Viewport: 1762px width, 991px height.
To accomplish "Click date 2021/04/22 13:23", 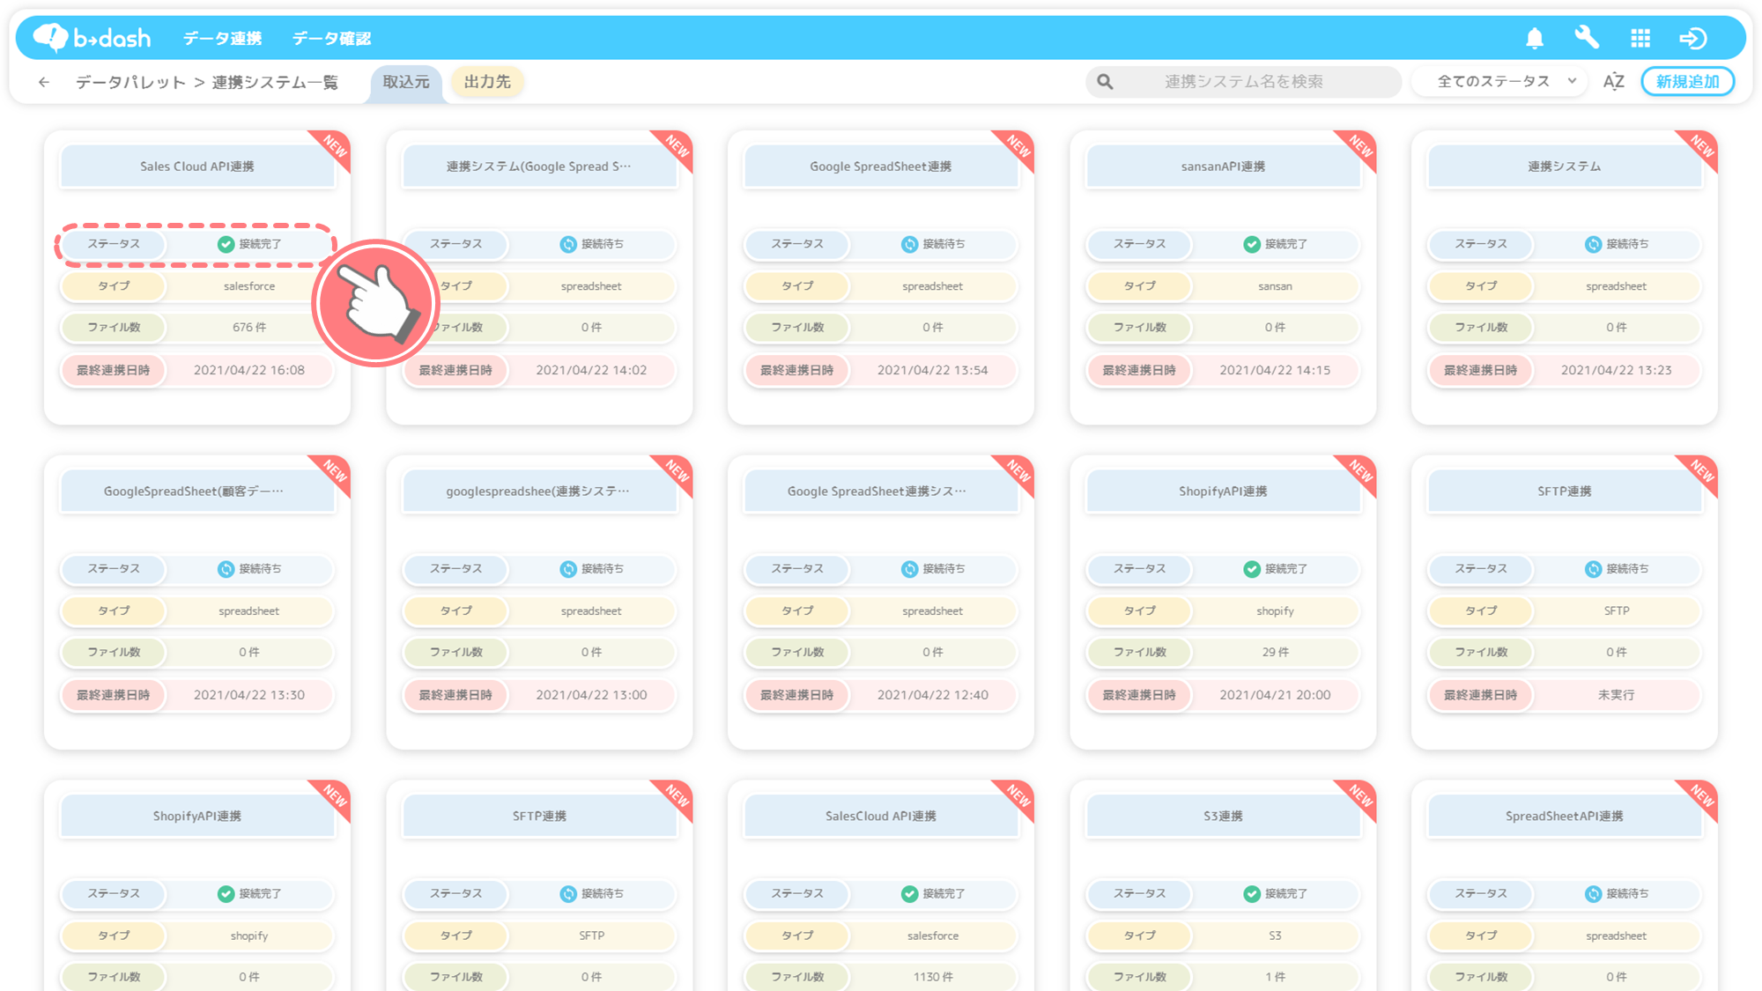I will [1617, 370].
